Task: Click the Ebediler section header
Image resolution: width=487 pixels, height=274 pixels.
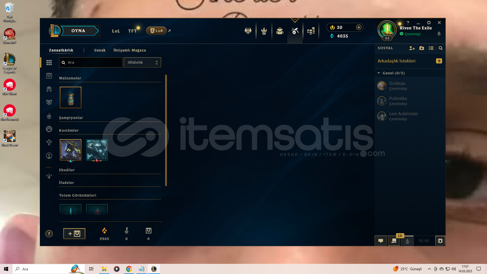Action: click(67, 170)
